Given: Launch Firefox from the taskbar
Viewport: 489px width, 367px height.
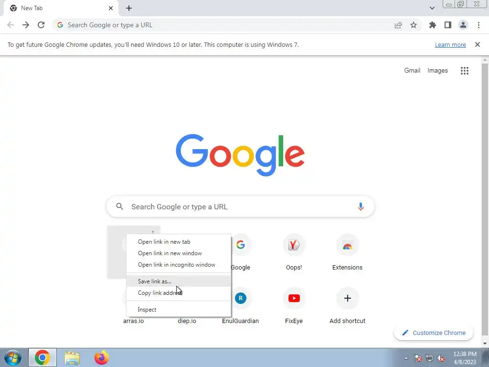Looking at the screenshot, I should point(101,357).
